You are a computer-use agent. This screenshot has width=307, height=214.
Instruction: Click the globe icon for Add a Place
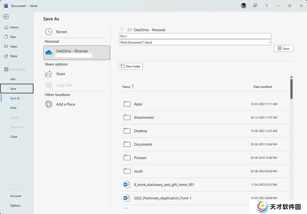point(49,104)
